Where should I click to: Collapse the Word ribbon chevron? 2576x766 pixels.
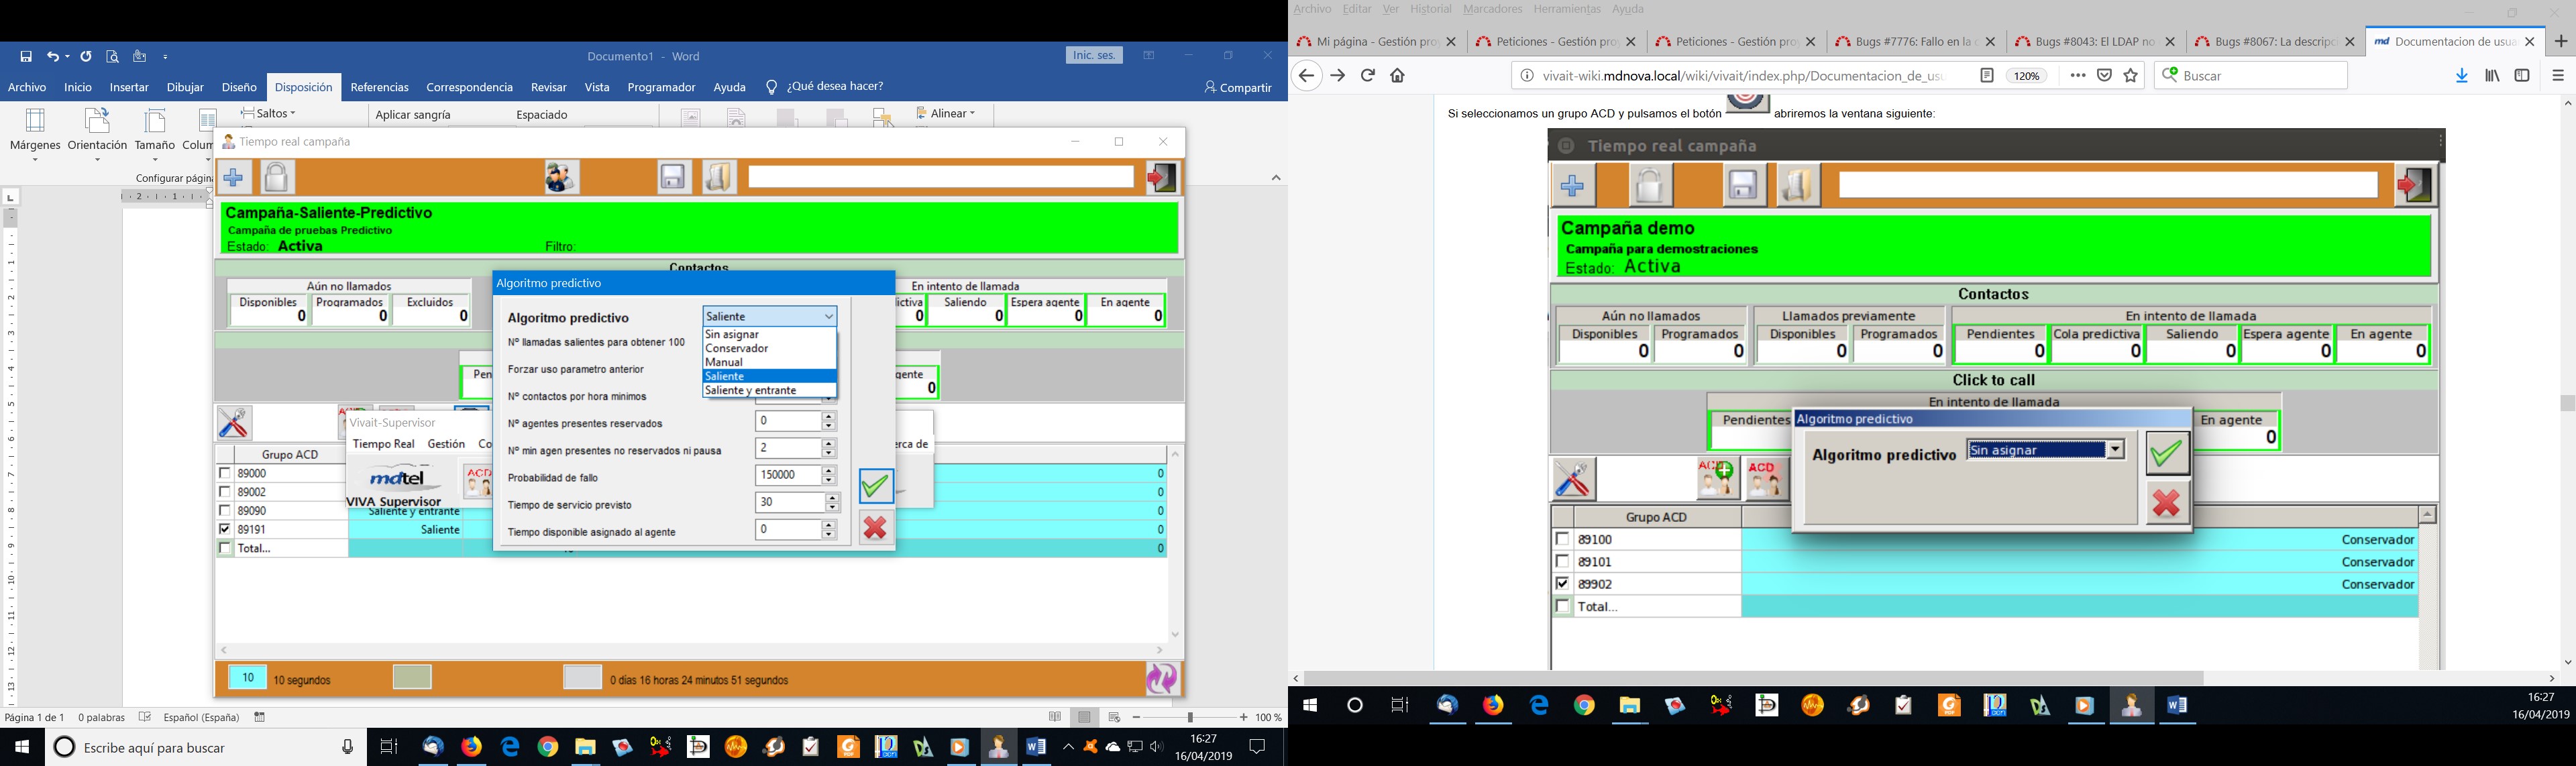(1276, 178)
